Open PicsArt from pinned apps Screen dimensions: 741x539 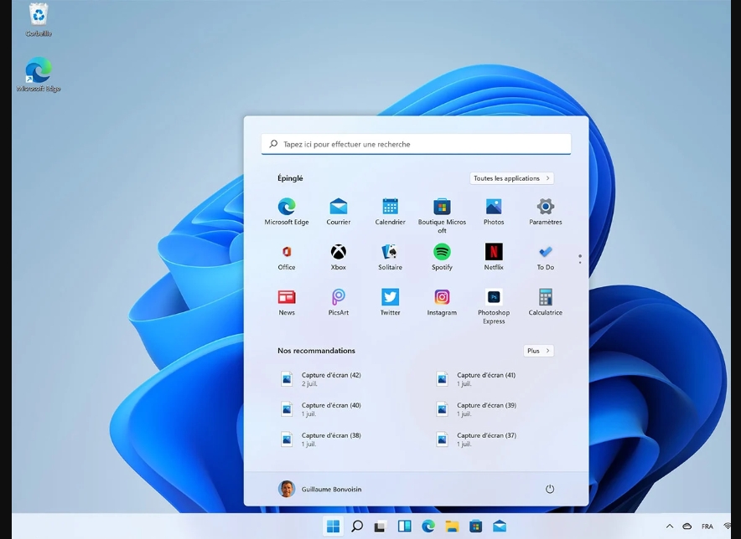point(338,297)
